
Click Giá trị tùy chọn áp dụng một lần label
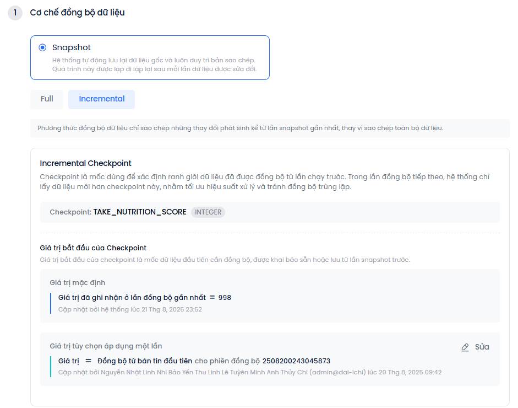pyautogui.click(x=106, y=346)
